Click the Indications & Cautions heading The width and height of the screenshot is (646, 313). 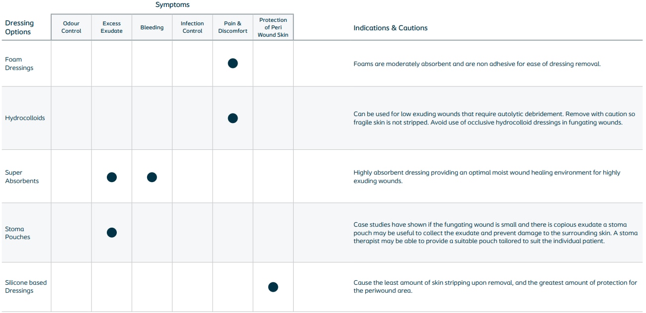tap(391, 28)
